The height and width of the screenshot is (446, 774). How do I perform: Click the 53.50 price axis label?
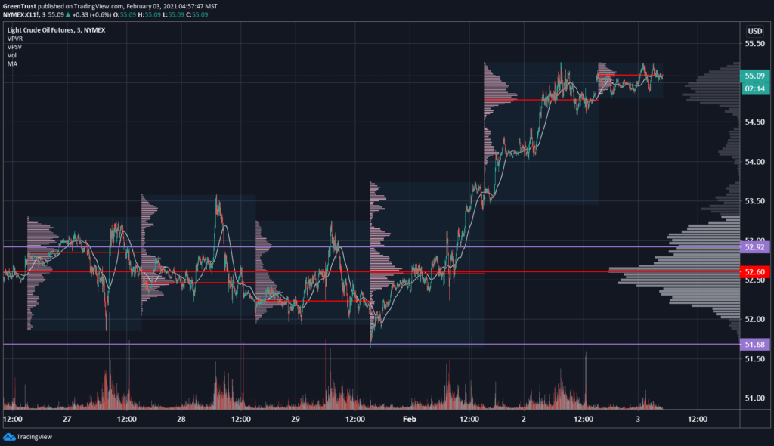pyautogui.click(x=755, y=201)
